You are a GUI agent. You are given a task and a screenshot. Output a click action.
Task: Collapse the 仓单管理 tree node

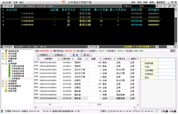point(3,64)
